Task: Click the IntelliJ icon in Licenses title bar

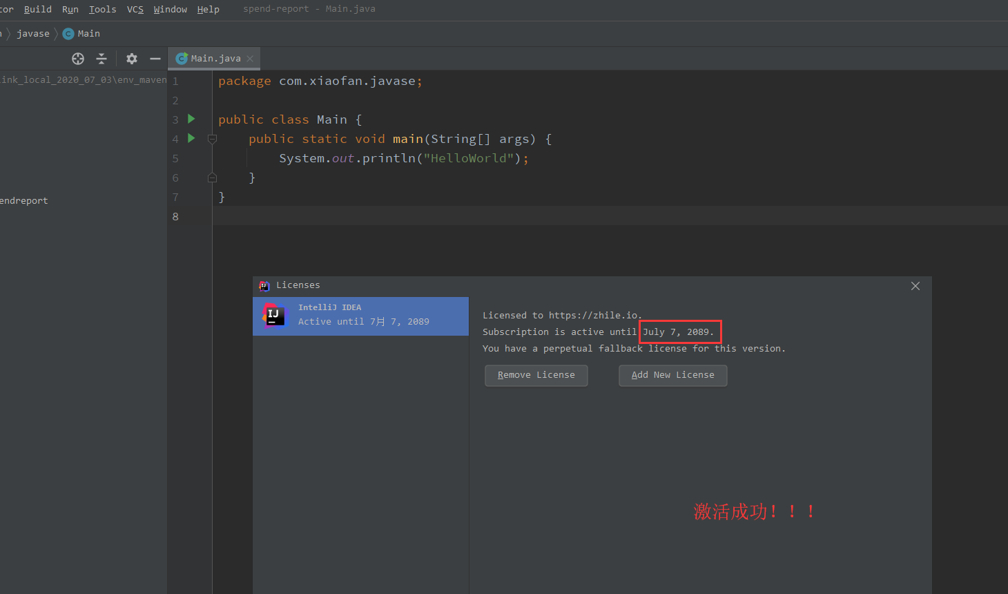Action: pyautogui.click(x=264, y=285)
